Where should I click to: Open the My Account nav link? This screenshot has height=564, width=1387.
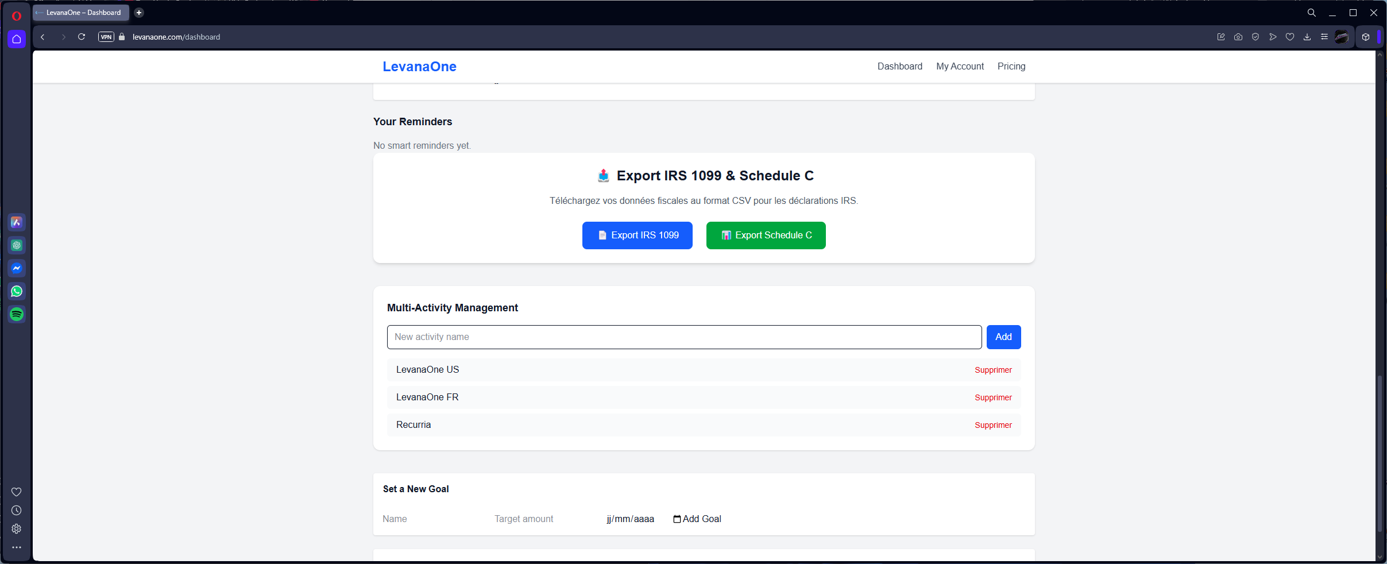(x=960, y=67)
